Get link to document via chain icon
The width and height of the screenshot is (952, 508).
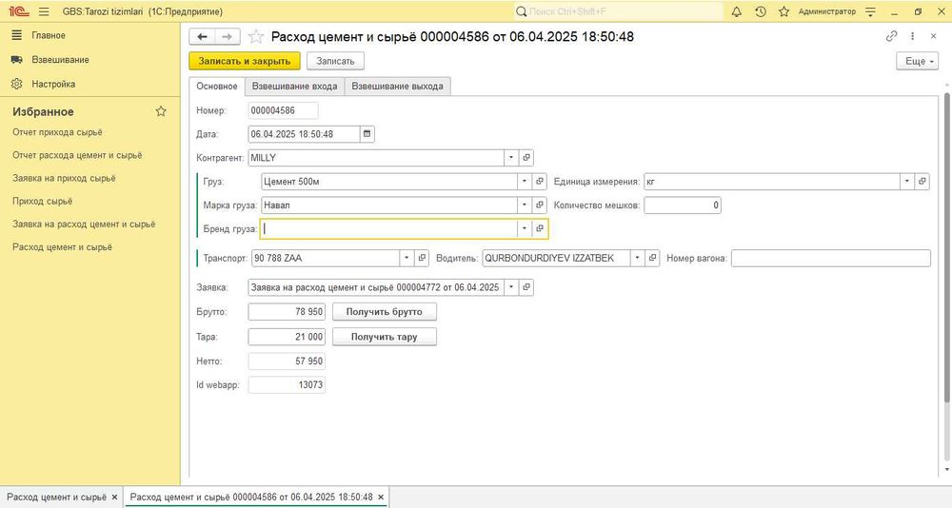coord(891,36)
